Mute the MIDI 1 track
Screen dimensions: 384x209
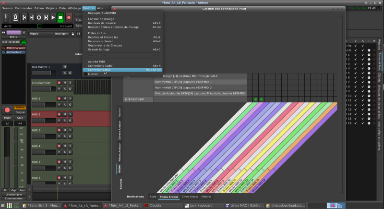(x=64, y=98)
